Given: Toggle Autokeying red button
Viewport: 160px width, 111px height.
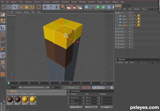Looking at the screenshot, I should tap(86, 88).
